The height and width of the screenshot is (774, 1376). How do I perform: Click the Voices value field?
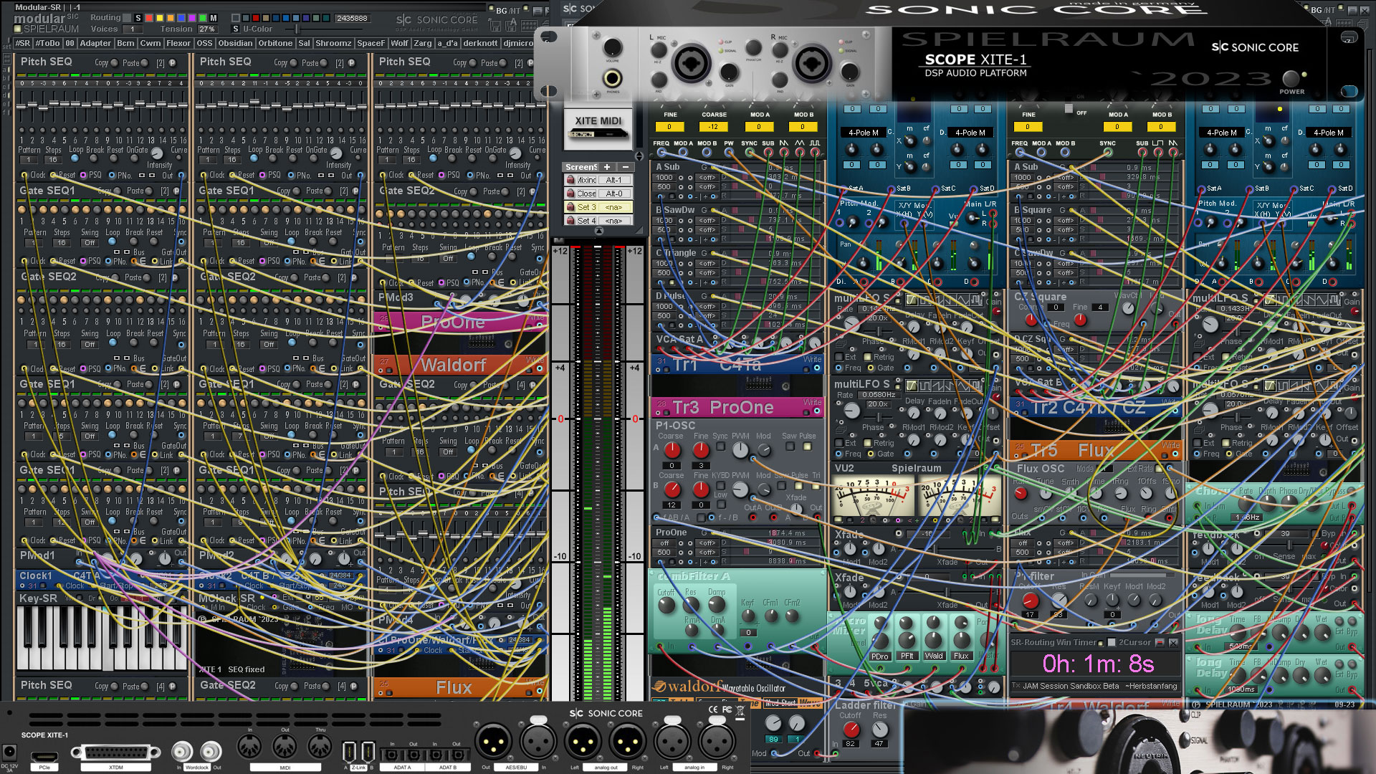click(133, 29)
